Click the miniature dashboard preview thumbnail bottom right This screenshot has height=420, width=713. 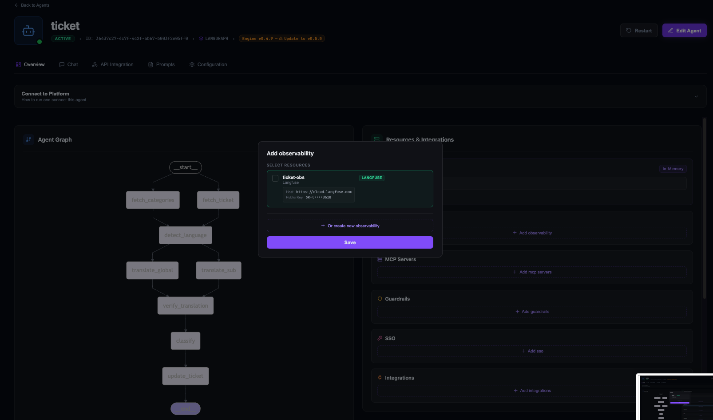[x=676, y=398]
